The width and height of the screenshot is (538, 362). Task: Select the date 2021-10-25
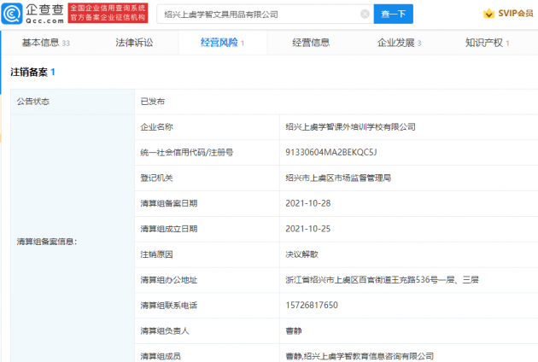pos(308,229)
